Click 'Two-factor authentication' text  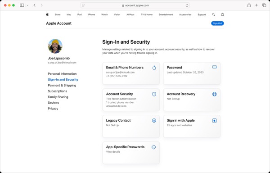pos(121,99)
